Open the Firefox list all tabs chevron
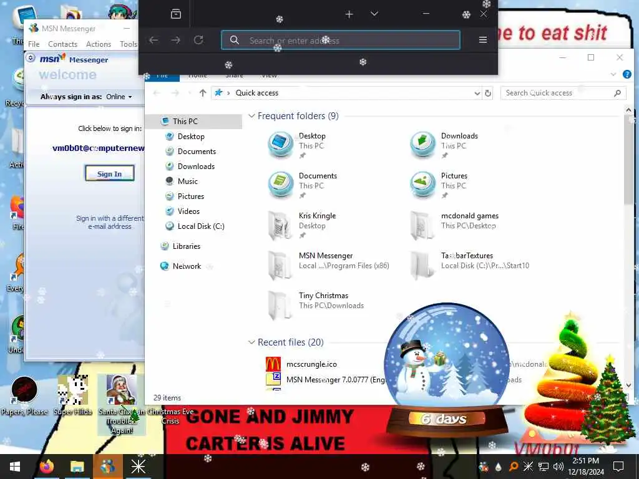Viewport: 639px width, 479px height. click(374, 14)
